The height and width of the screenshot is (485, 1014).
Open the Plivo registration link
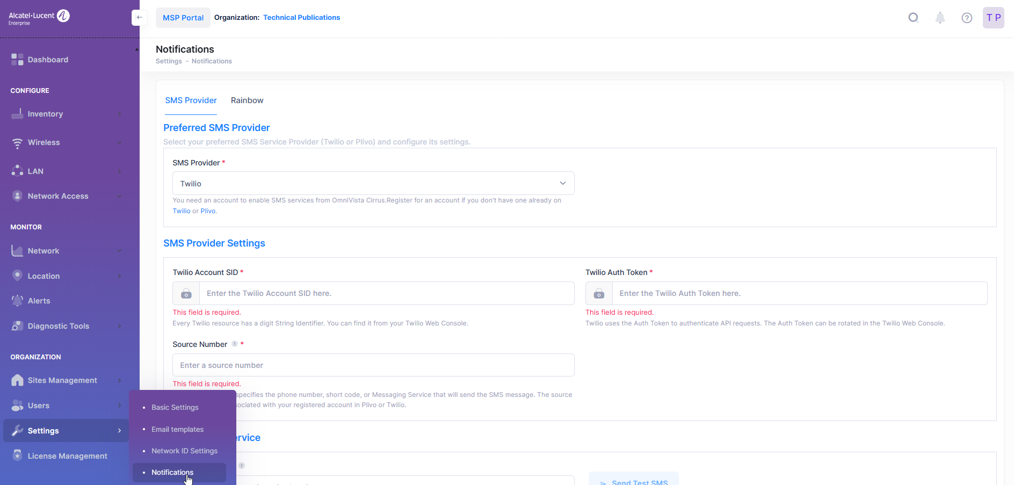[x=208, y=211]
